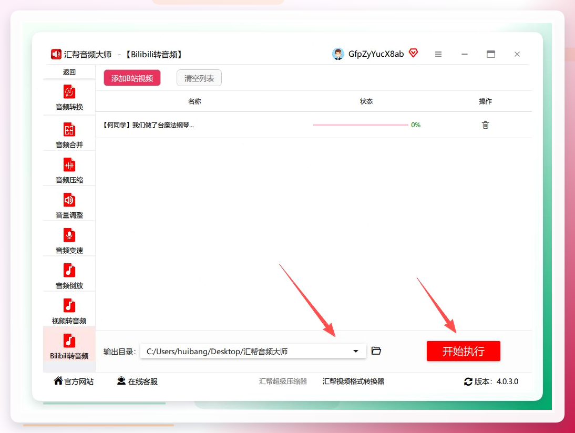
Task: Click the progress bar of the 何同学 video
Action: pos(361,125)
